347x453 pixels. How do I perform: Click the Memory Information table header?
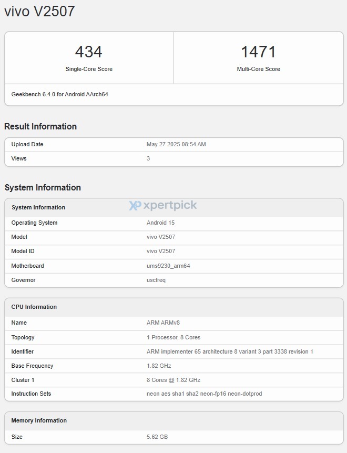(39, 421)
